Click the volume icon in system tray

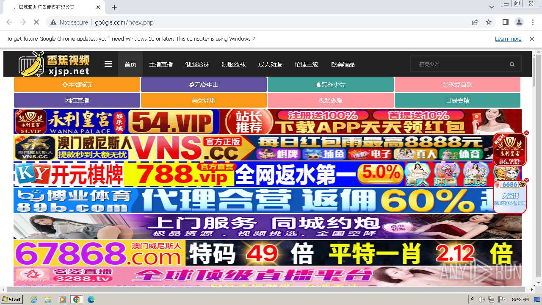(481, 299)
